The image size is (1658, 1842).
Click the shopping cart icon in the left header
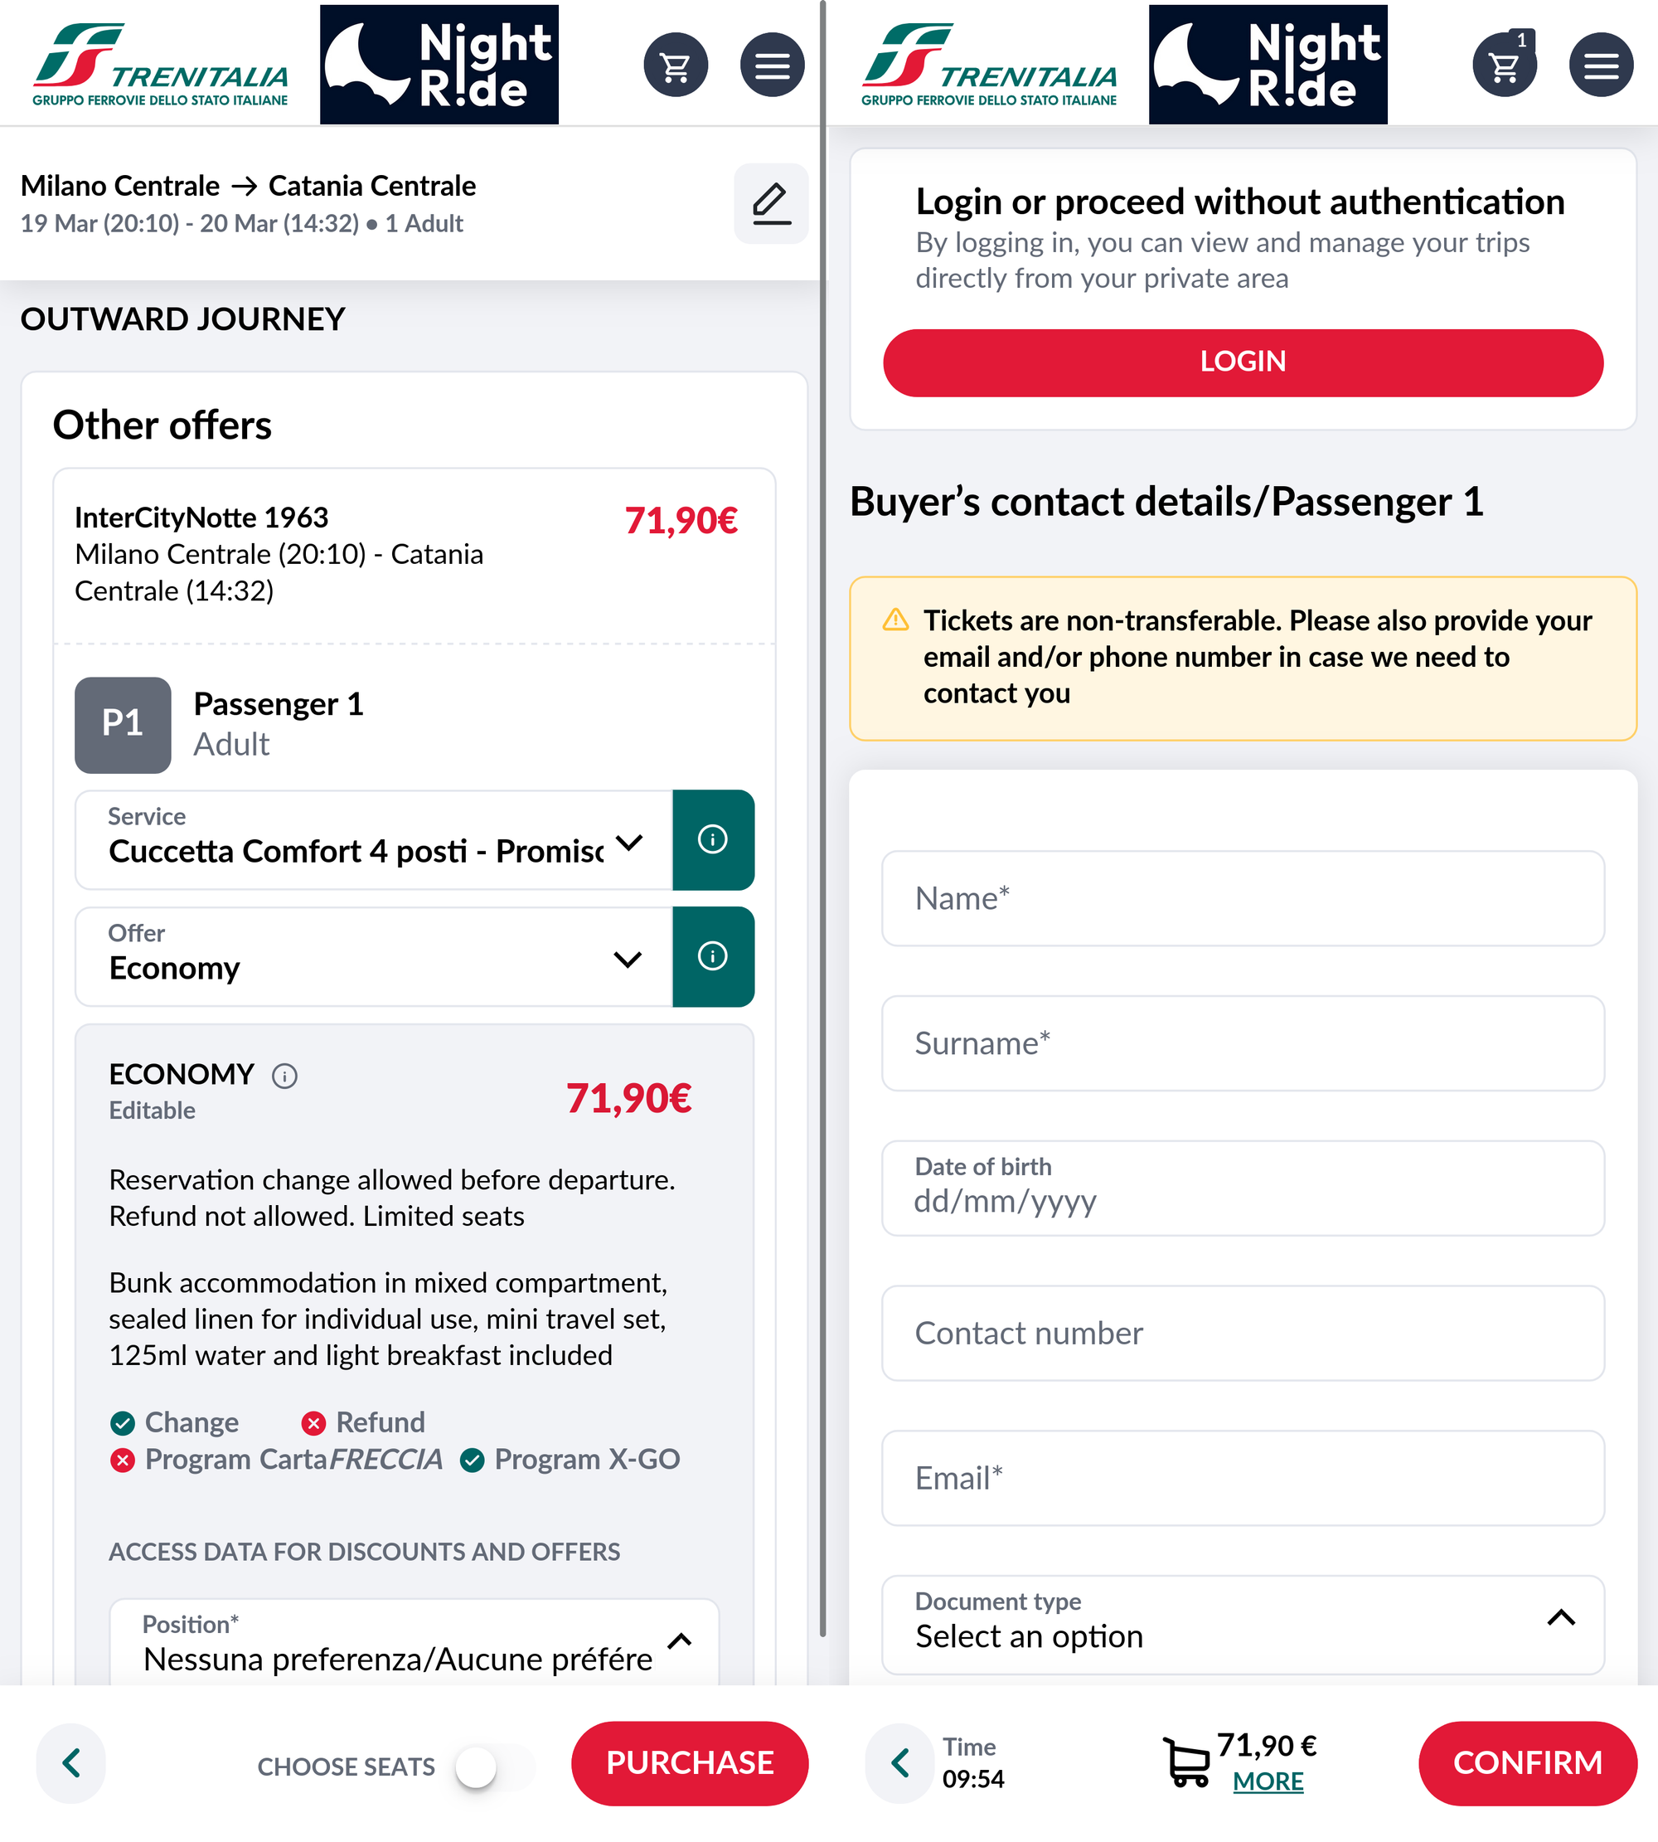(x=674, y=66)
